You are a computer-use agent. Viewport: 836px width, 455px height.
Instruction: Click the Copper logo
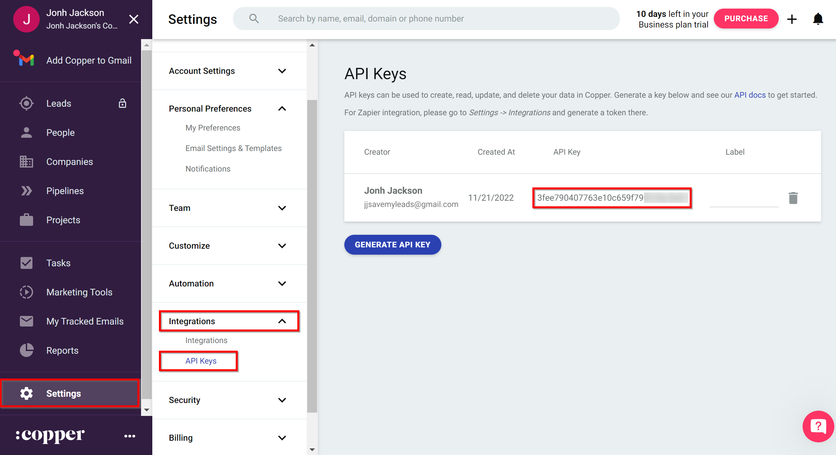click(x=50, y=436)
